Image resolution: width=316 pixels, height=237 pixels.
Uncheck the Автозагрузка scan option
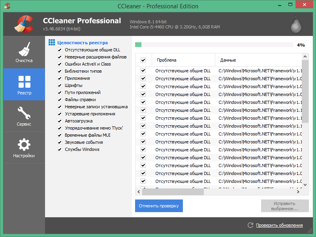(x=60, y=121)
